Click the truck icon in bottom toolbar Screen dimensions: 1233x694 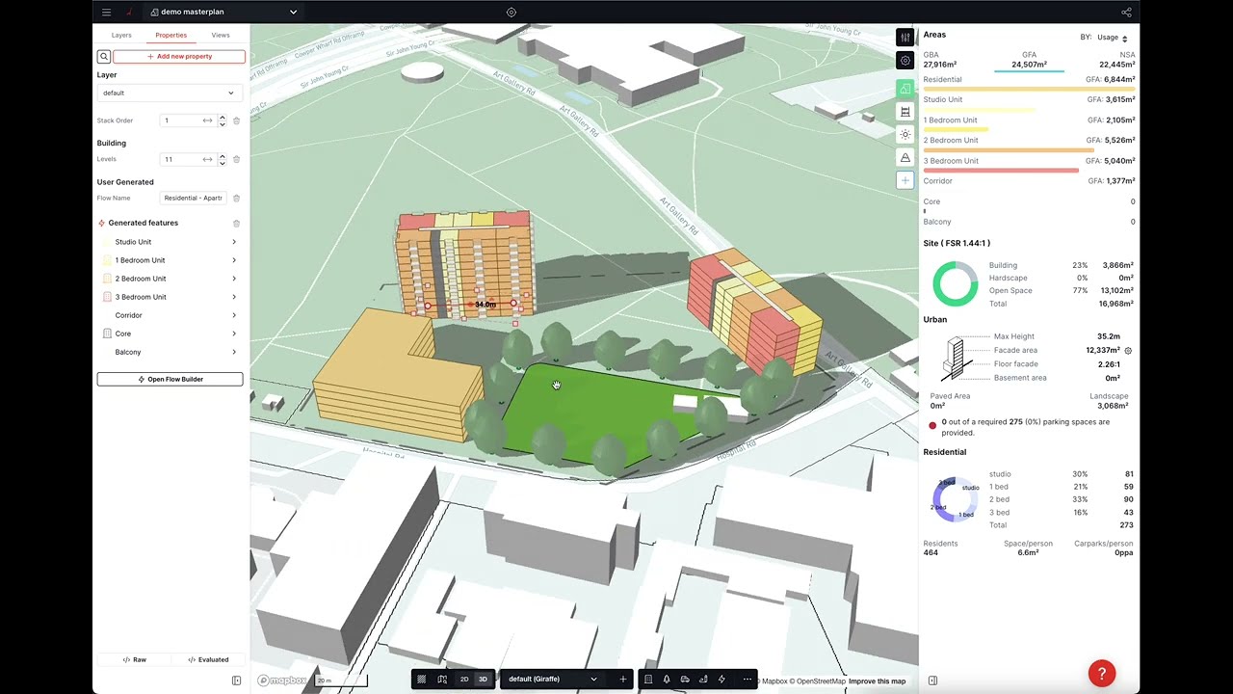pos(685,679)
